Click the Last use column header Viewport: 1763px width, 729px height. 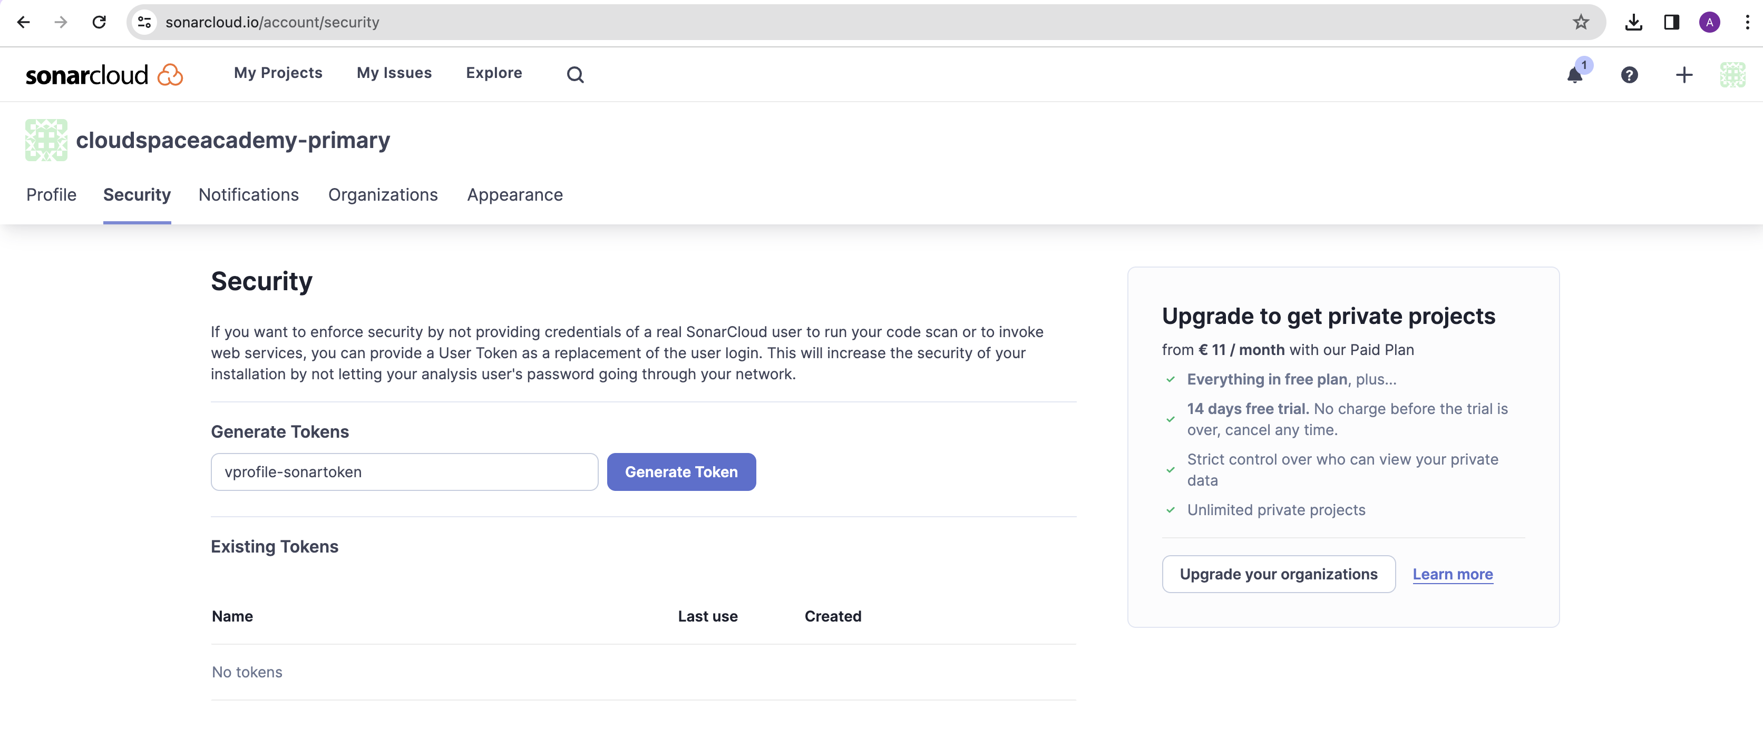coord(708,616)
